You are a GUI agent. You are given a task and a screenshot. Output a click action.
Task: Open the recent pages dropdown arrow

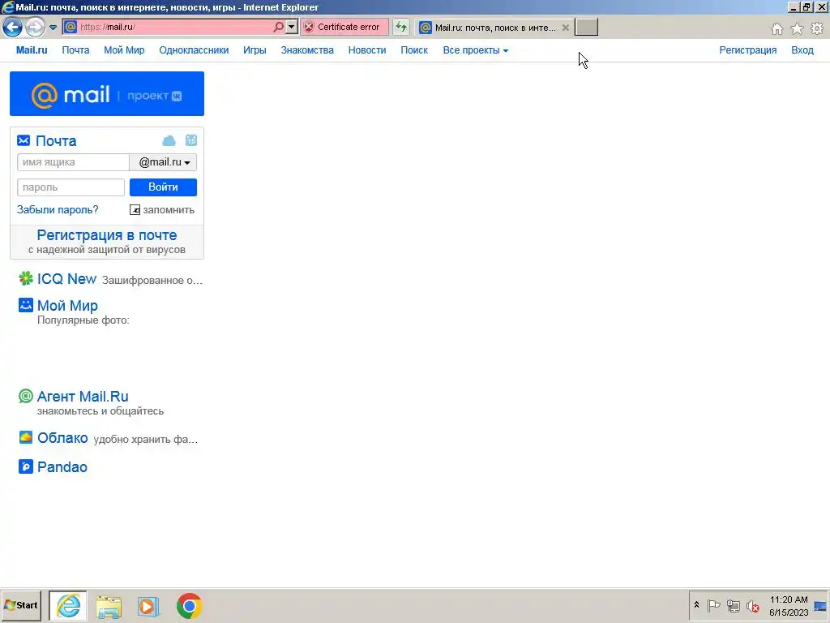[x=53, y=27]
